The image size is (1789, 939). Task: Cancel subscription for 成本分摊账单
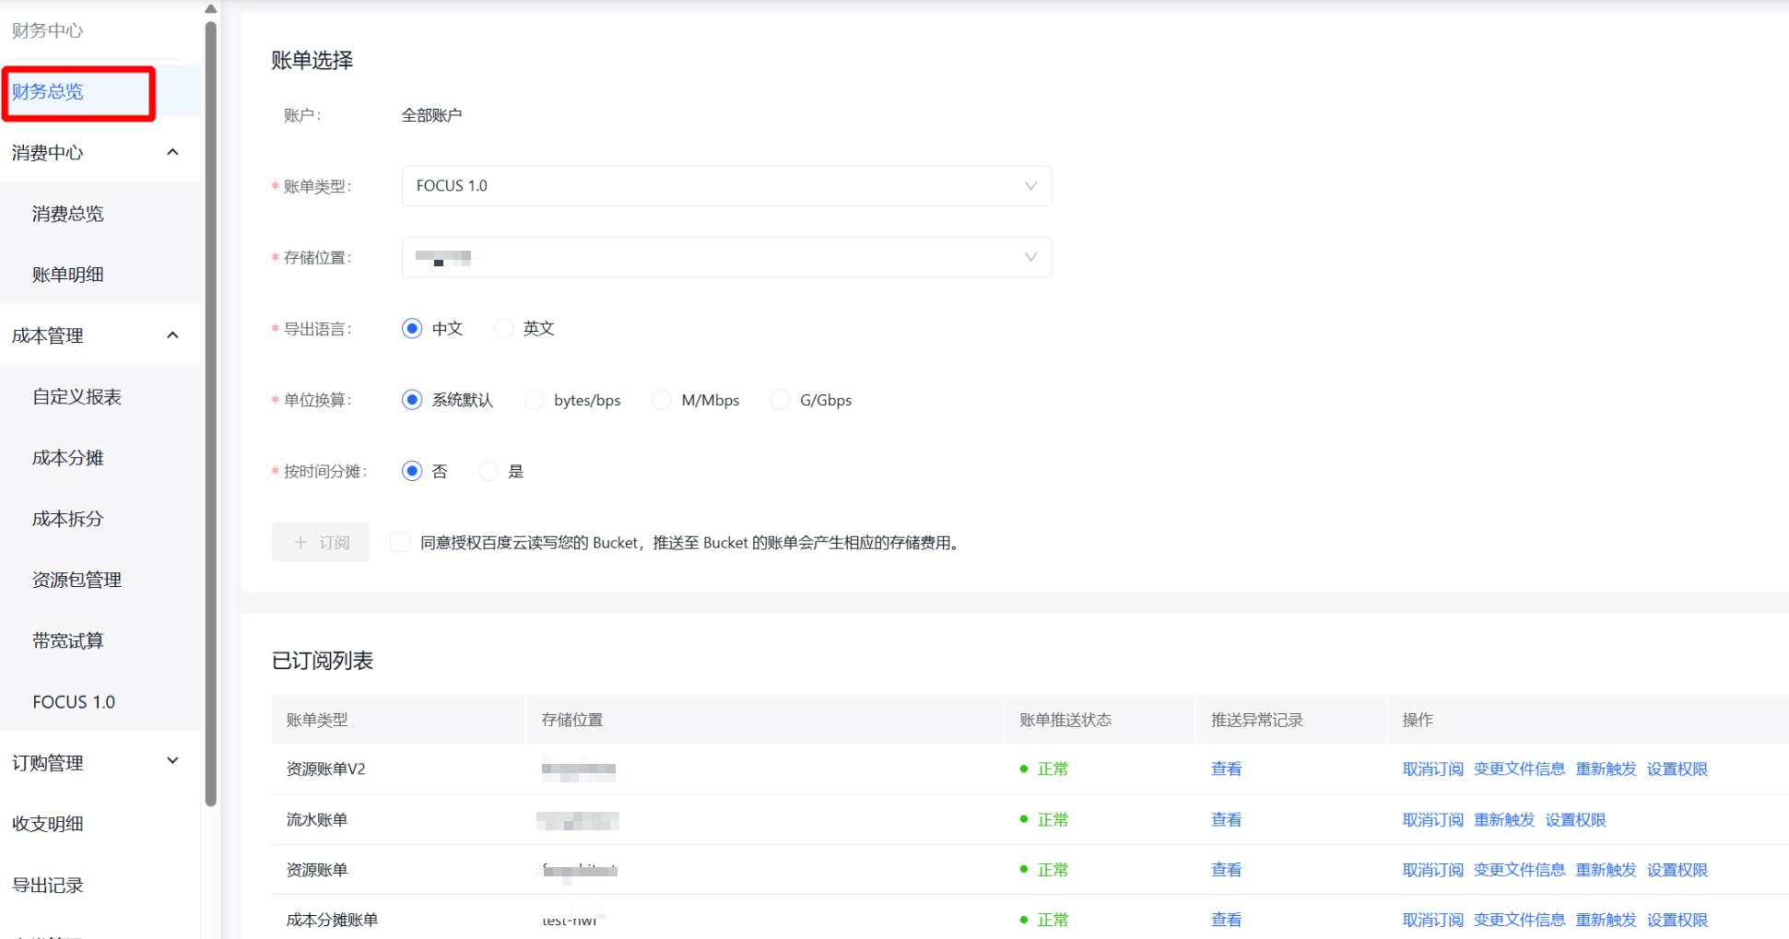coord(1433,920)
